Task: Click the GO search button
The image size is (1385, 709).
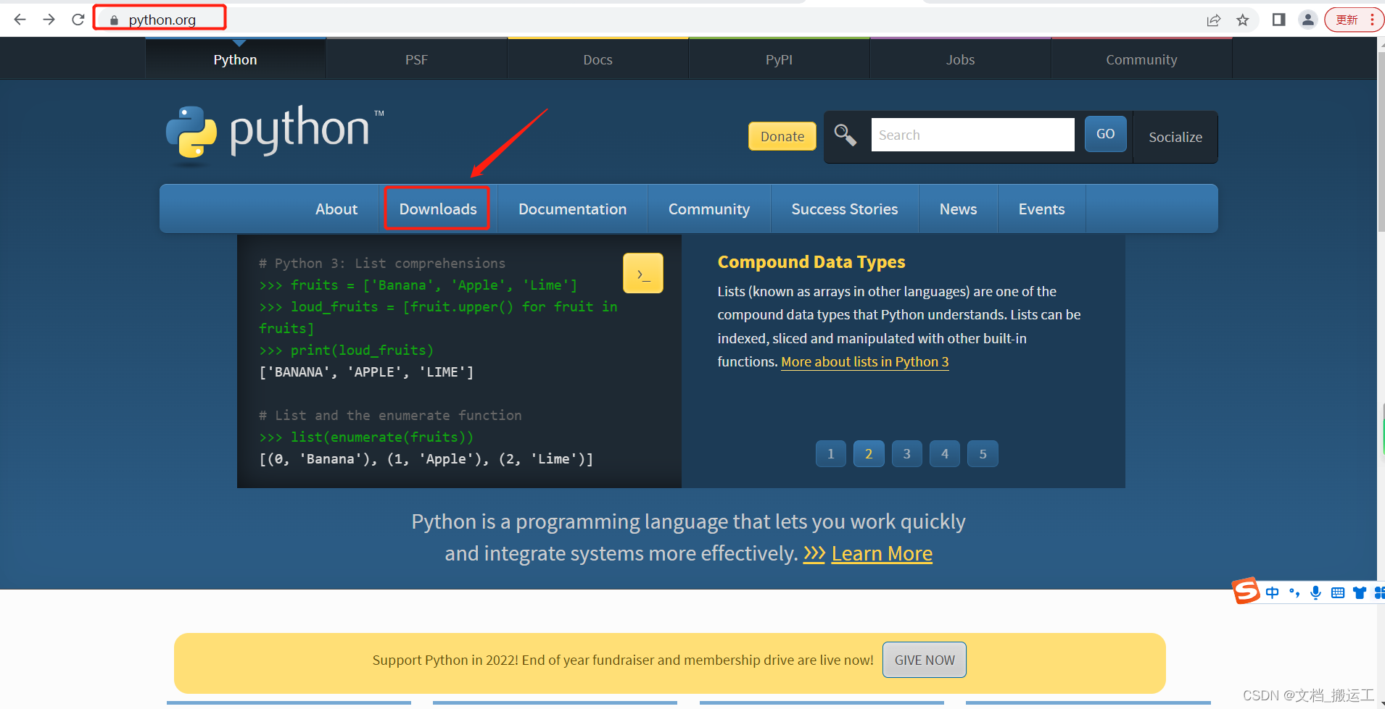Action: pos(1105,134)
